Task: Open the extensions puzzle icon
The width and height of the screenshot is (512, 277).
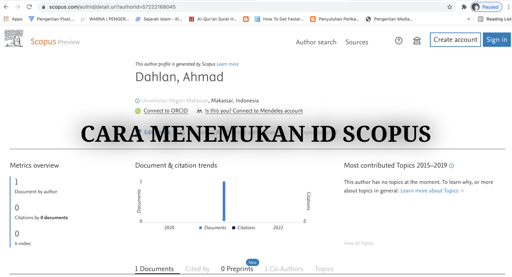Action: (464, 7)
